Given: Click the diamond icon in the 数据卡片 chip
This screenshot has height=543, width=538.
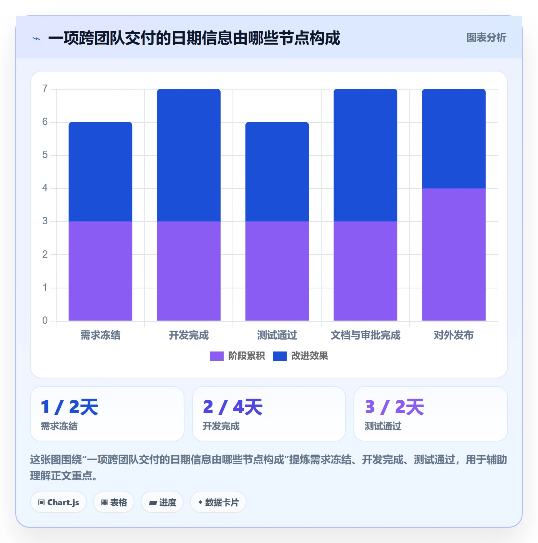Looking at the screenshot, I should (200, 502).
